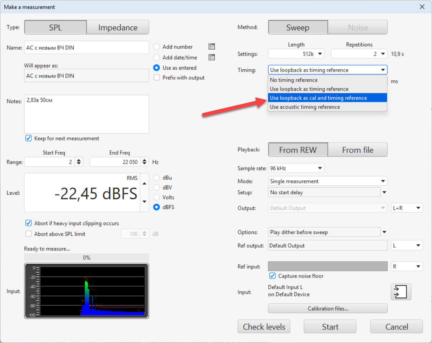Choose playback From REW

(x=298, y=150)
